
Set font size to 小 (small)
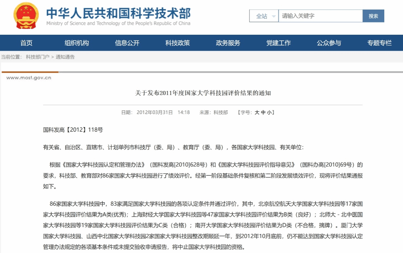pyautogui.click(x=269, y=112)
